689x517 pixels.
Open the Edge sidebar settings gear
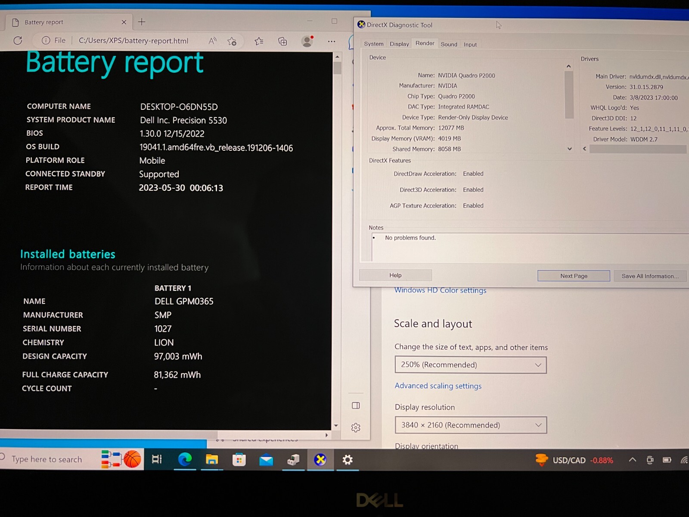coord(356,427)
